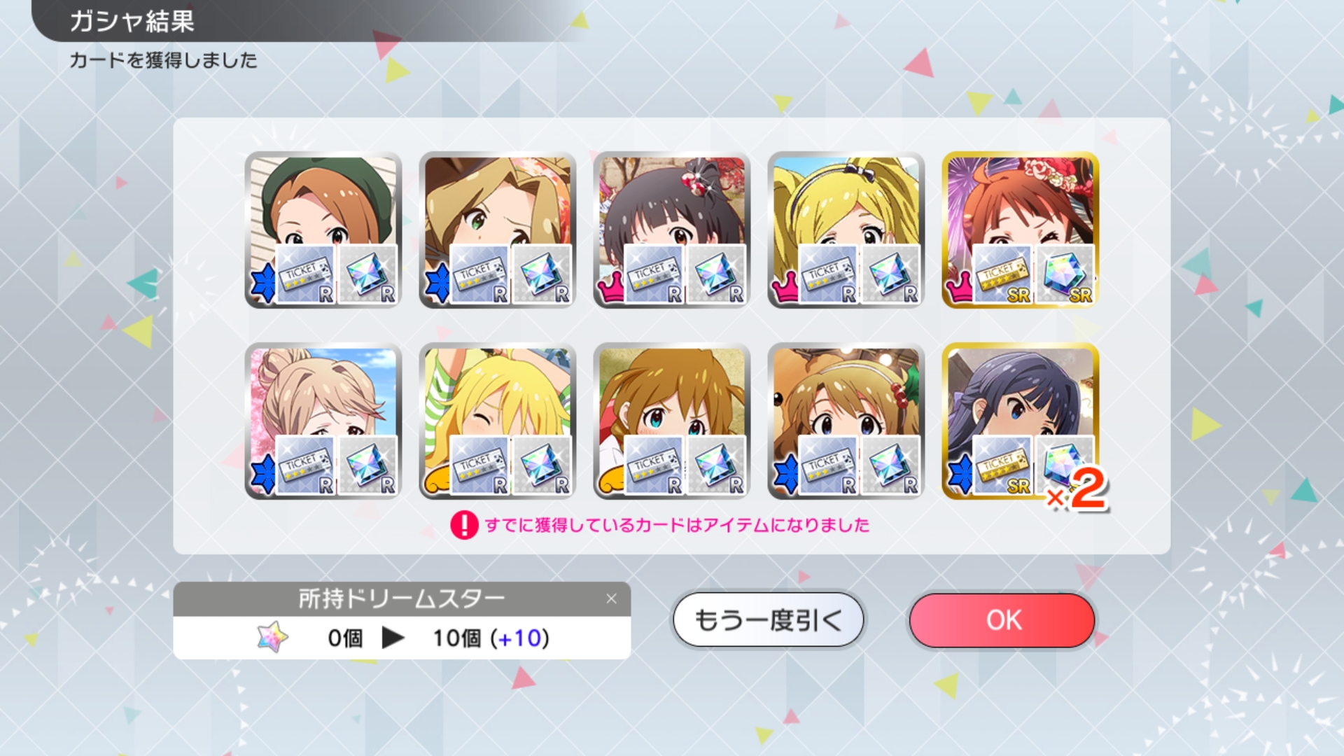This screenshot has width=1344, height=756.
Task: Click the R ticket icon on the beret girl card
Action: click(305, 274)
